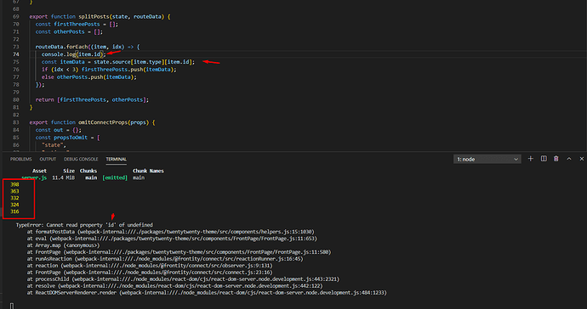Screen dimensions: 587x309
Task: Maximize panel with the up chevron
Action: pyautogui.click(x=569, y=159)
